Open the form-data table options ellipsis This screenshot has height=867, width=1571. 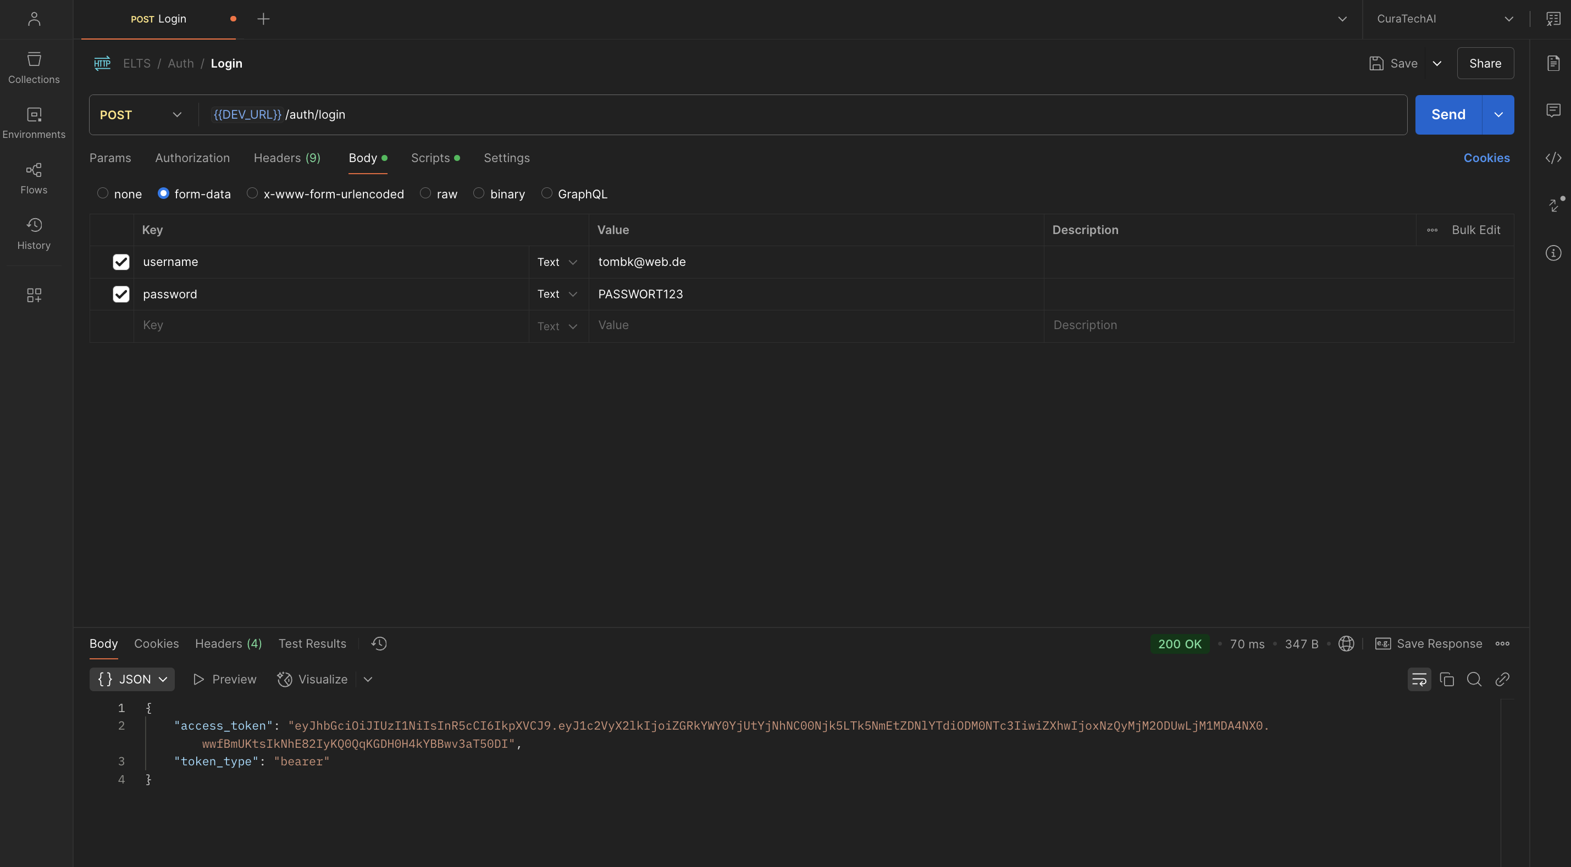pyautogui.click(x=1432, y=230)
